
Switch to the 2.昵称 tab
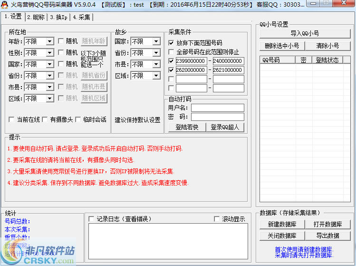coord(36,17)
